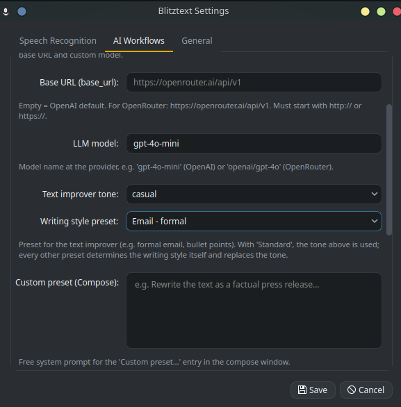The image size is (401, 407).
Task: Click the 'Empty = OpenAI default' hint text
Action: coord(190,111)
